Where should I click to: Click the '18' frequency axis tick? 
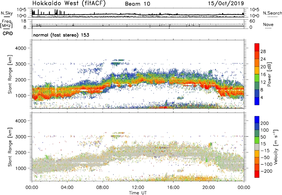[x=24, y=21]
